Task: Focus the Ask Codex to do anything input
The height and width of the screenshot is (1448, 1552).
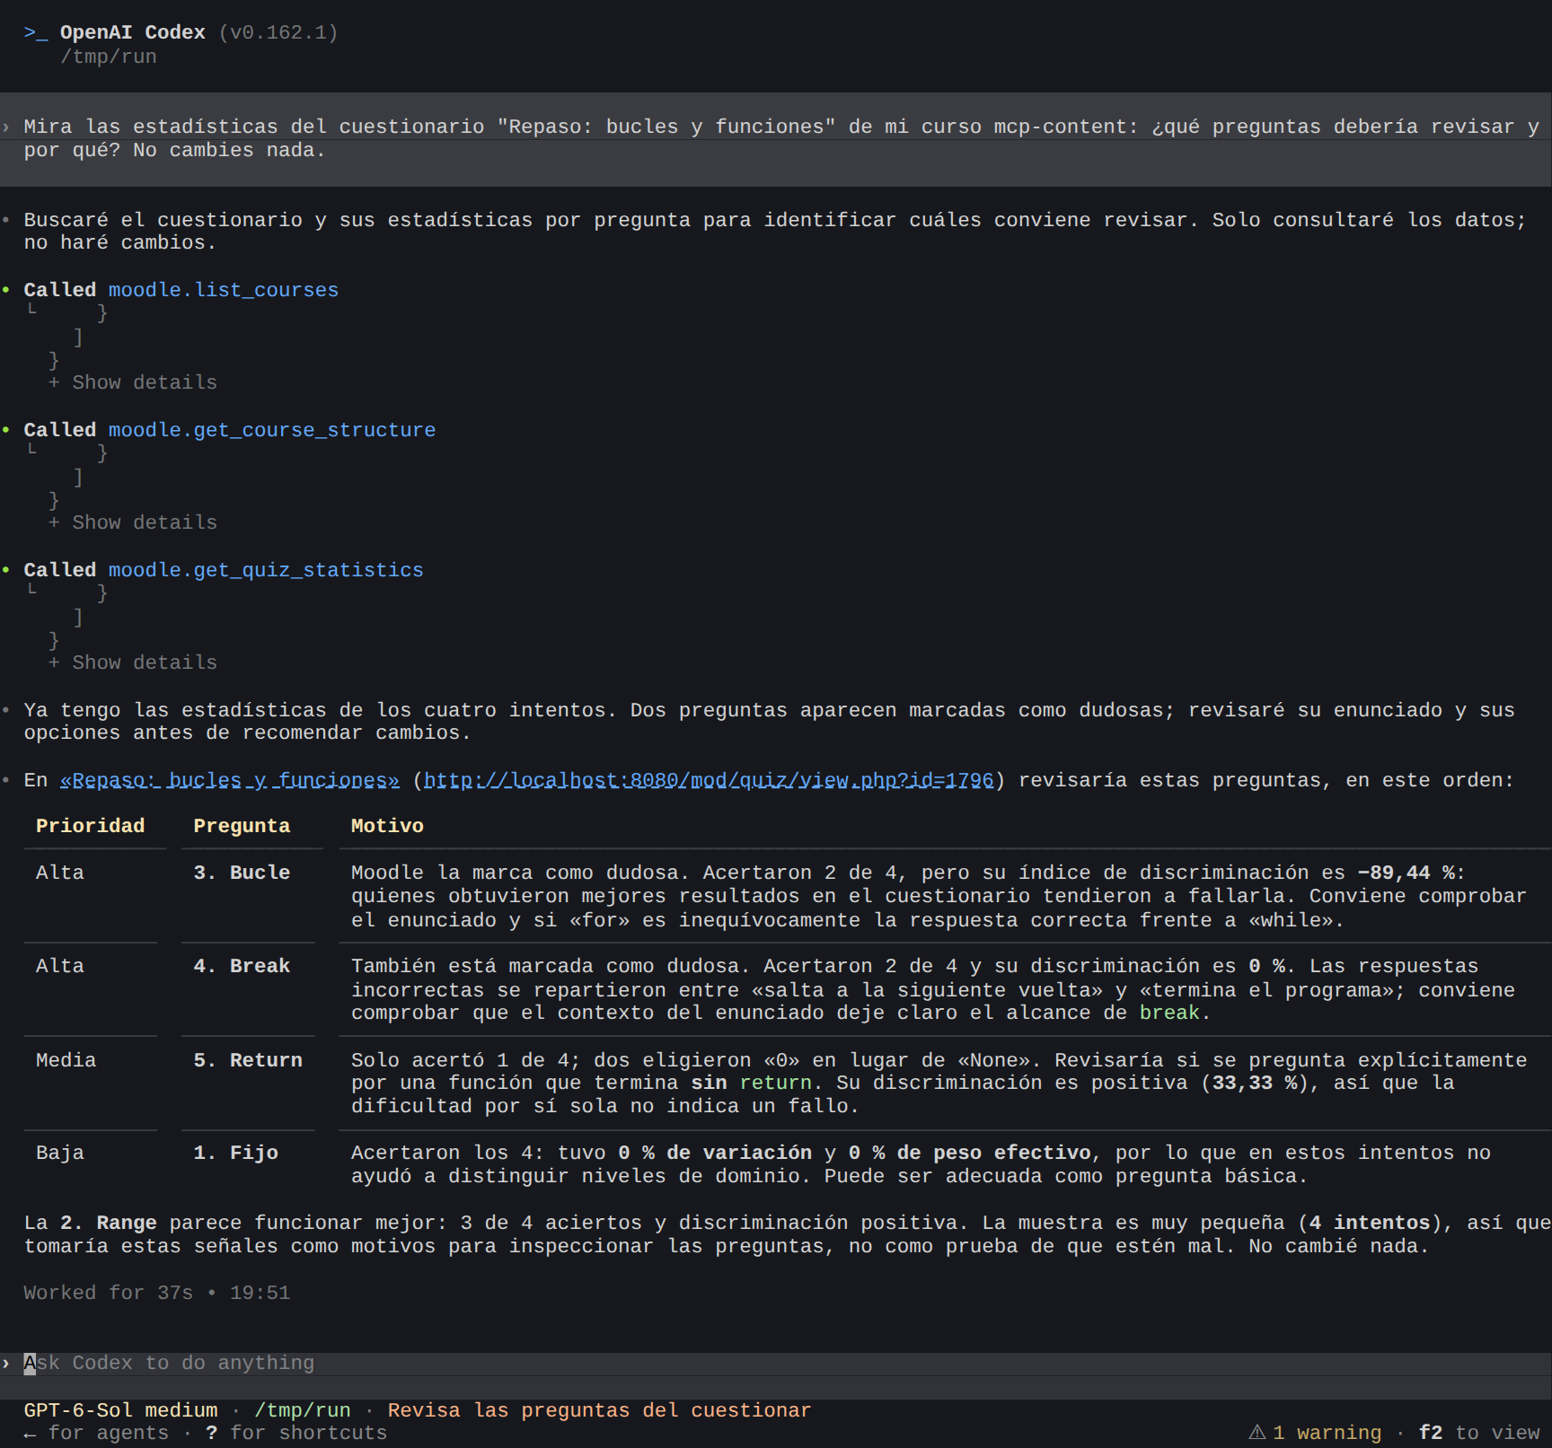Action: point(776,1363)
